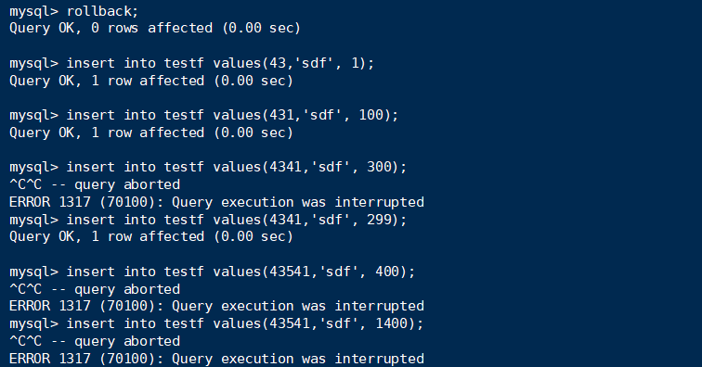Click the final ERROR 1317 line at bottom
702x367 pixels.
tap(216, 359)
